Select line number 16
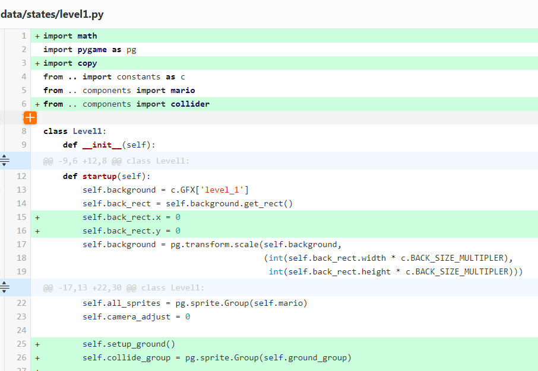 click(21, 231)
